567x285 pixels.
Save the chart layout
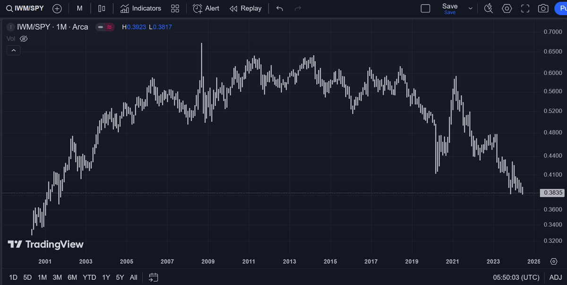click(x=450, y=9)
